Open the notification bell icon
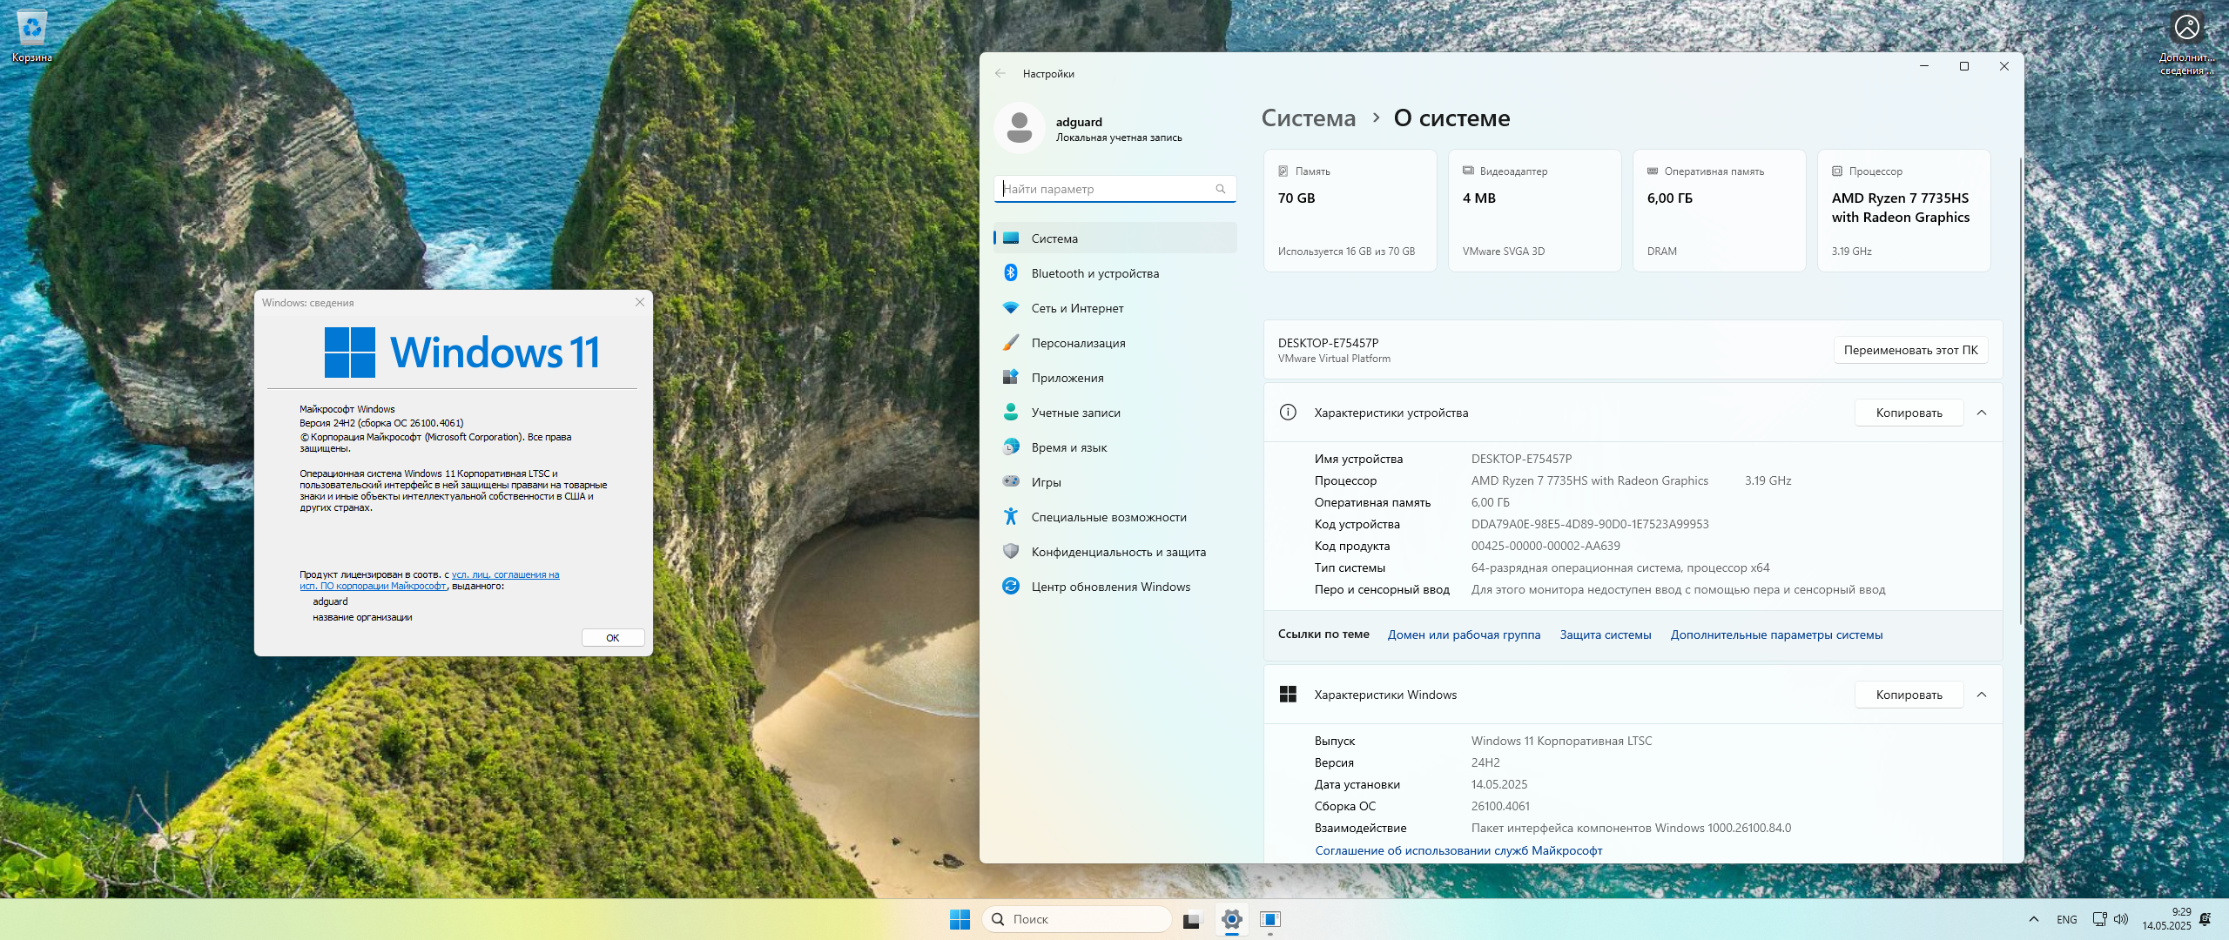2229x940 pixels. (2205, 919)
